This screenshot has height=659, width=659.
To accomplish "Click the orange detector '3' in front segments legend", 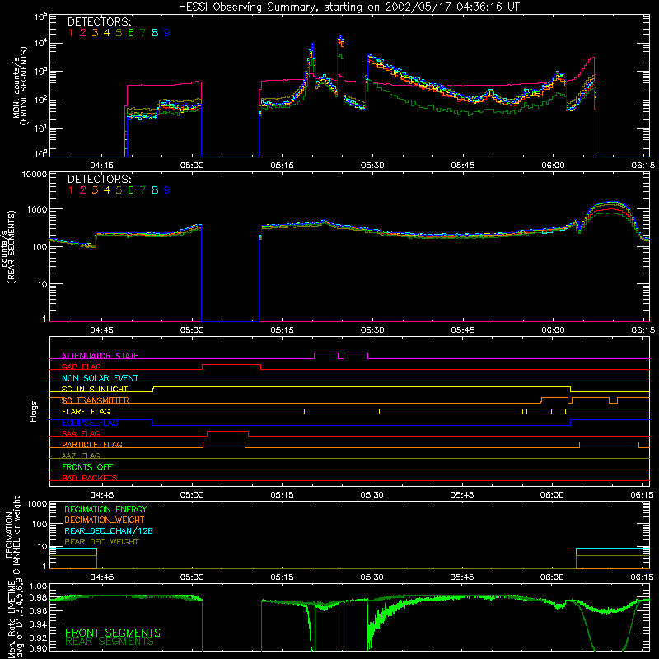I will tap(95, 33).
